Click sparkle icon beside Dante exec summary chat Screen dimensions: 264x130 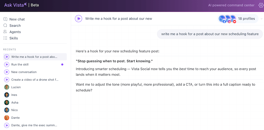coord(6,125)
